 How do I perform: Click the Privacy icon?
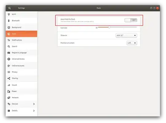pyautogui.click(x=9, y=72)
